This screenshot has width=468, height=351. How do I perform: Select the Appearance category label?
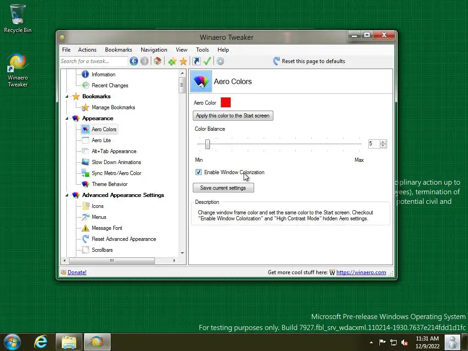point(98,118)
